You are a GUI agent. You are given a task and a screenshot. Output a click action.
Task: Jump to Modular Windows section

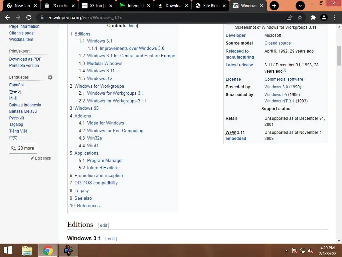coord(105,63)
